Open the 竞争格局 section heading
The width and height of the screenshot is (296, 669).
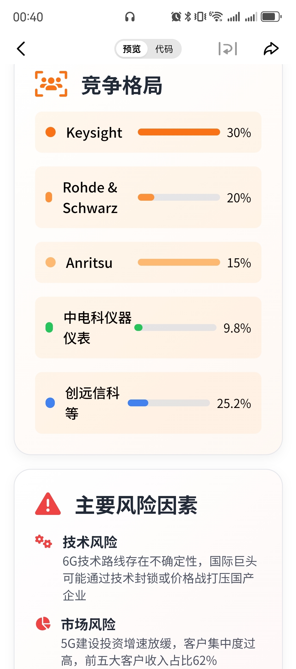pyautogui.click(x=122, y=86)
